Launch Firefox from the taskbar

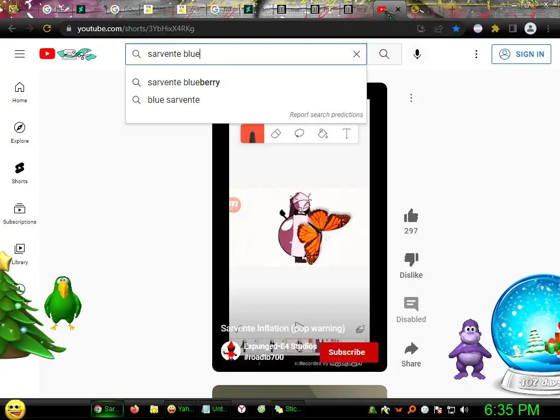135,409
